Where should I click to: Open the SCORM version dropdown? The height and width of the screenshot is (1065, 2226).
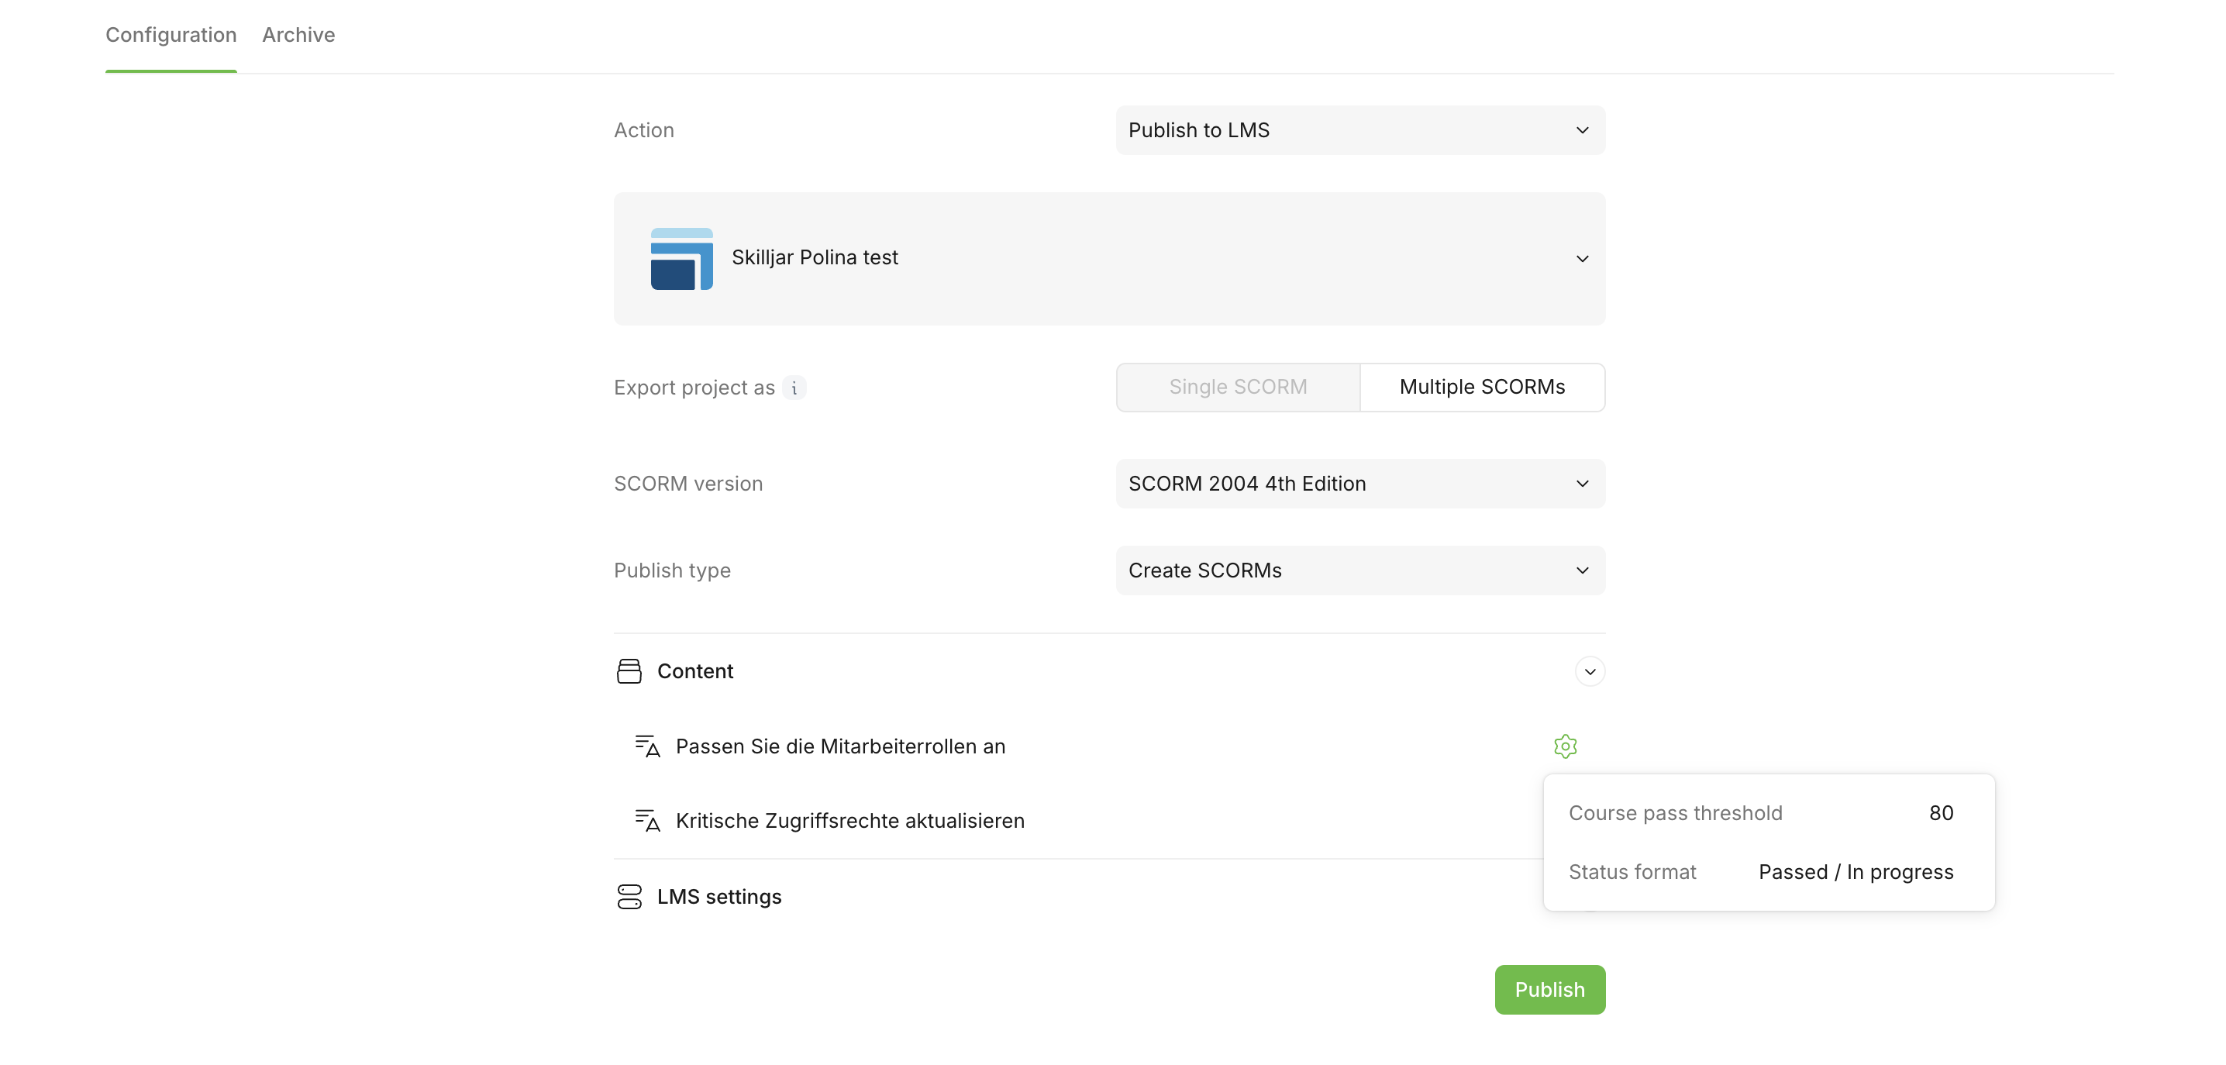[x=1359, y=483]
